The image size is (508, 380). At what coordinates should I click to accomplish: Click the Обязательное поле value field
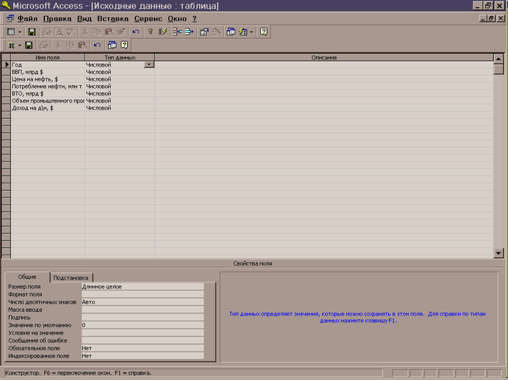pos(141,348)
